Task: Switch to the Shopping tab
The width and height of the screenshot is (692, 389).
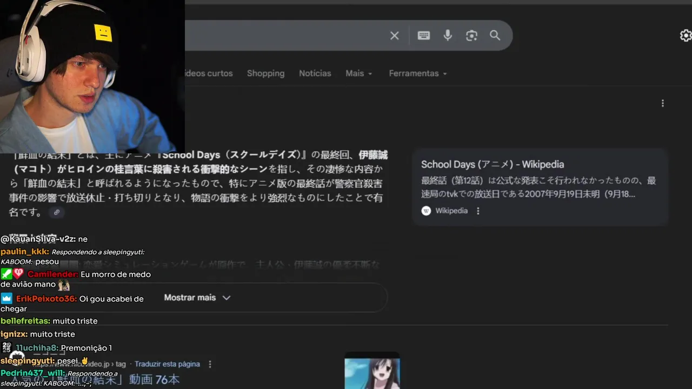Action: click(265, 73)
